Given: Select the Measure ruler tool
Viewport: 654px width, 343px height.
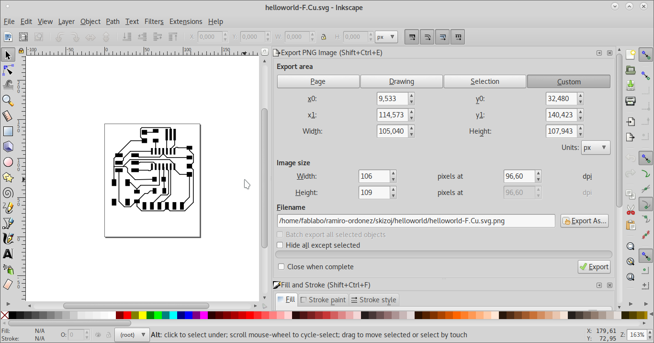Looking at the screenshot, I should click(8, 116).
